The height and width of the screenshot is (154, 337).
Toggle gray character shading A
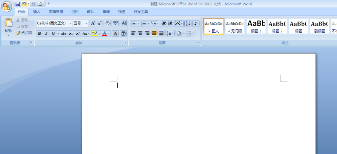(x=115, y=33)
